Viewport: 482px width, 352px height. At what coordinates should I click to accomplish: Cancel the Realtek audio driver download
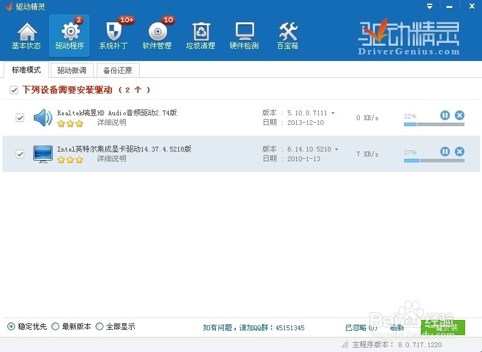(x=460, y=115)
